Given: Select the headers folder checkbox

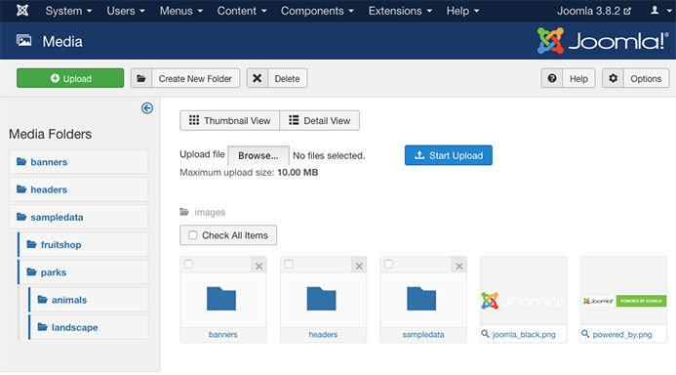Looking at the screenshot, I should coord(289,264).
